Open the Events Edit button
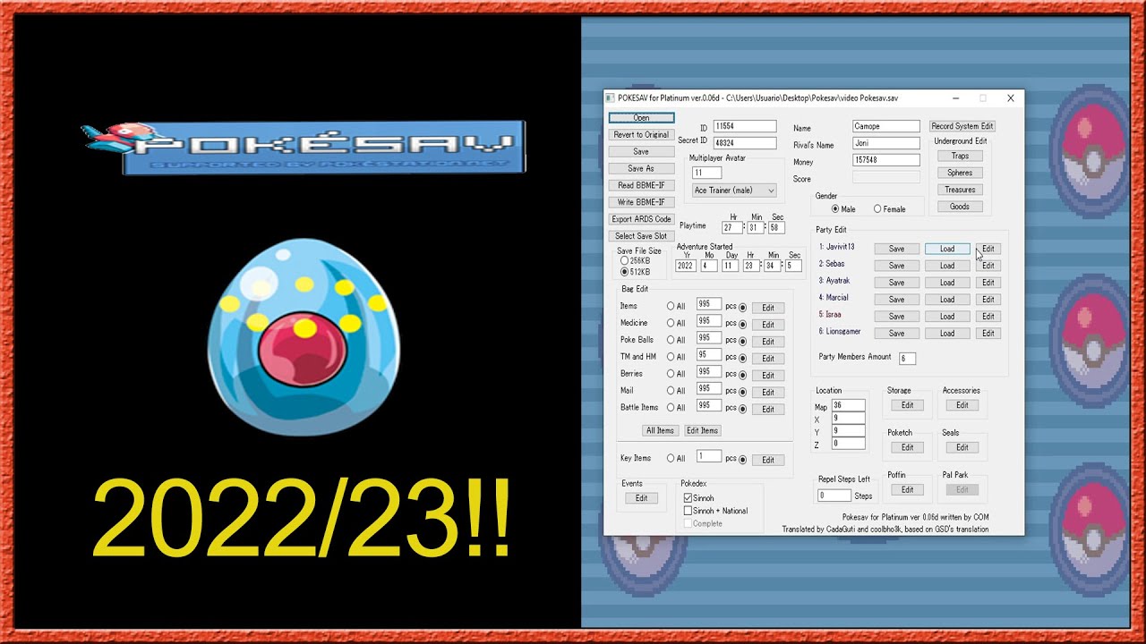 tap(641, 498)
